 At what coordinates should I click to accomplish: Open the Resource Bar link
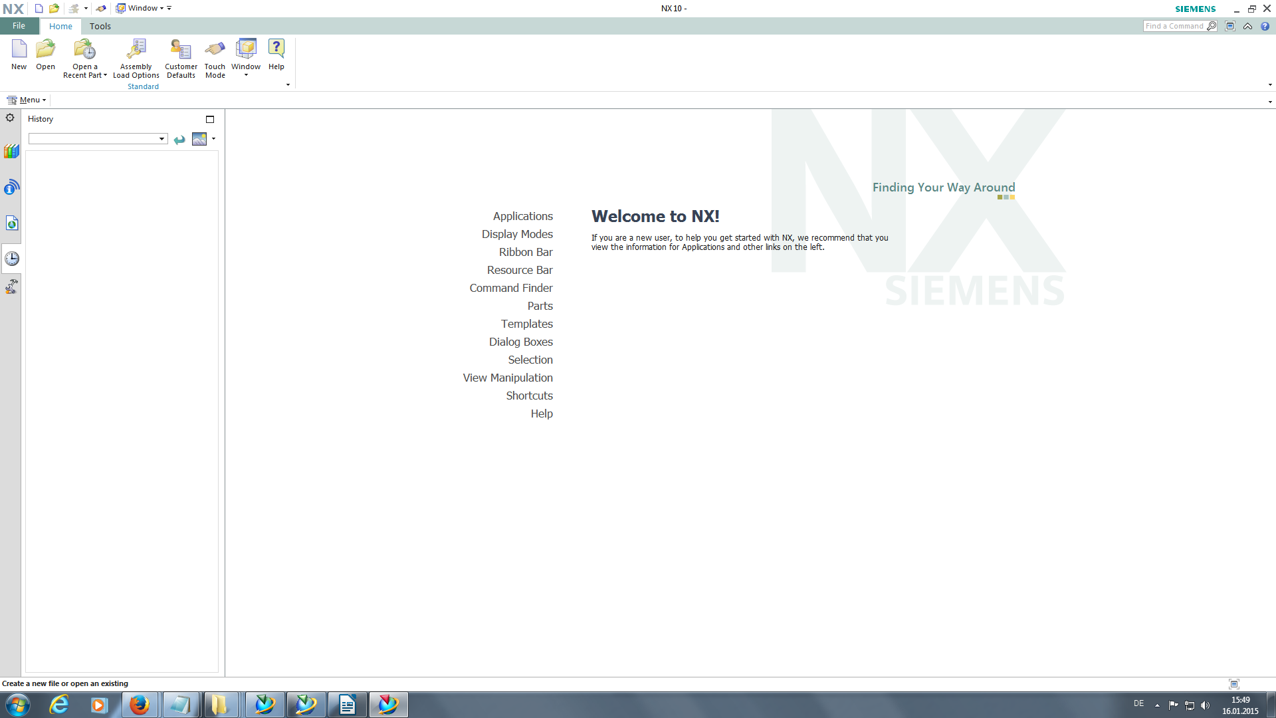tap(520, 270)
